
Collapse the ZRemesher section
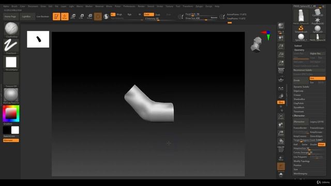click(299, 116)
